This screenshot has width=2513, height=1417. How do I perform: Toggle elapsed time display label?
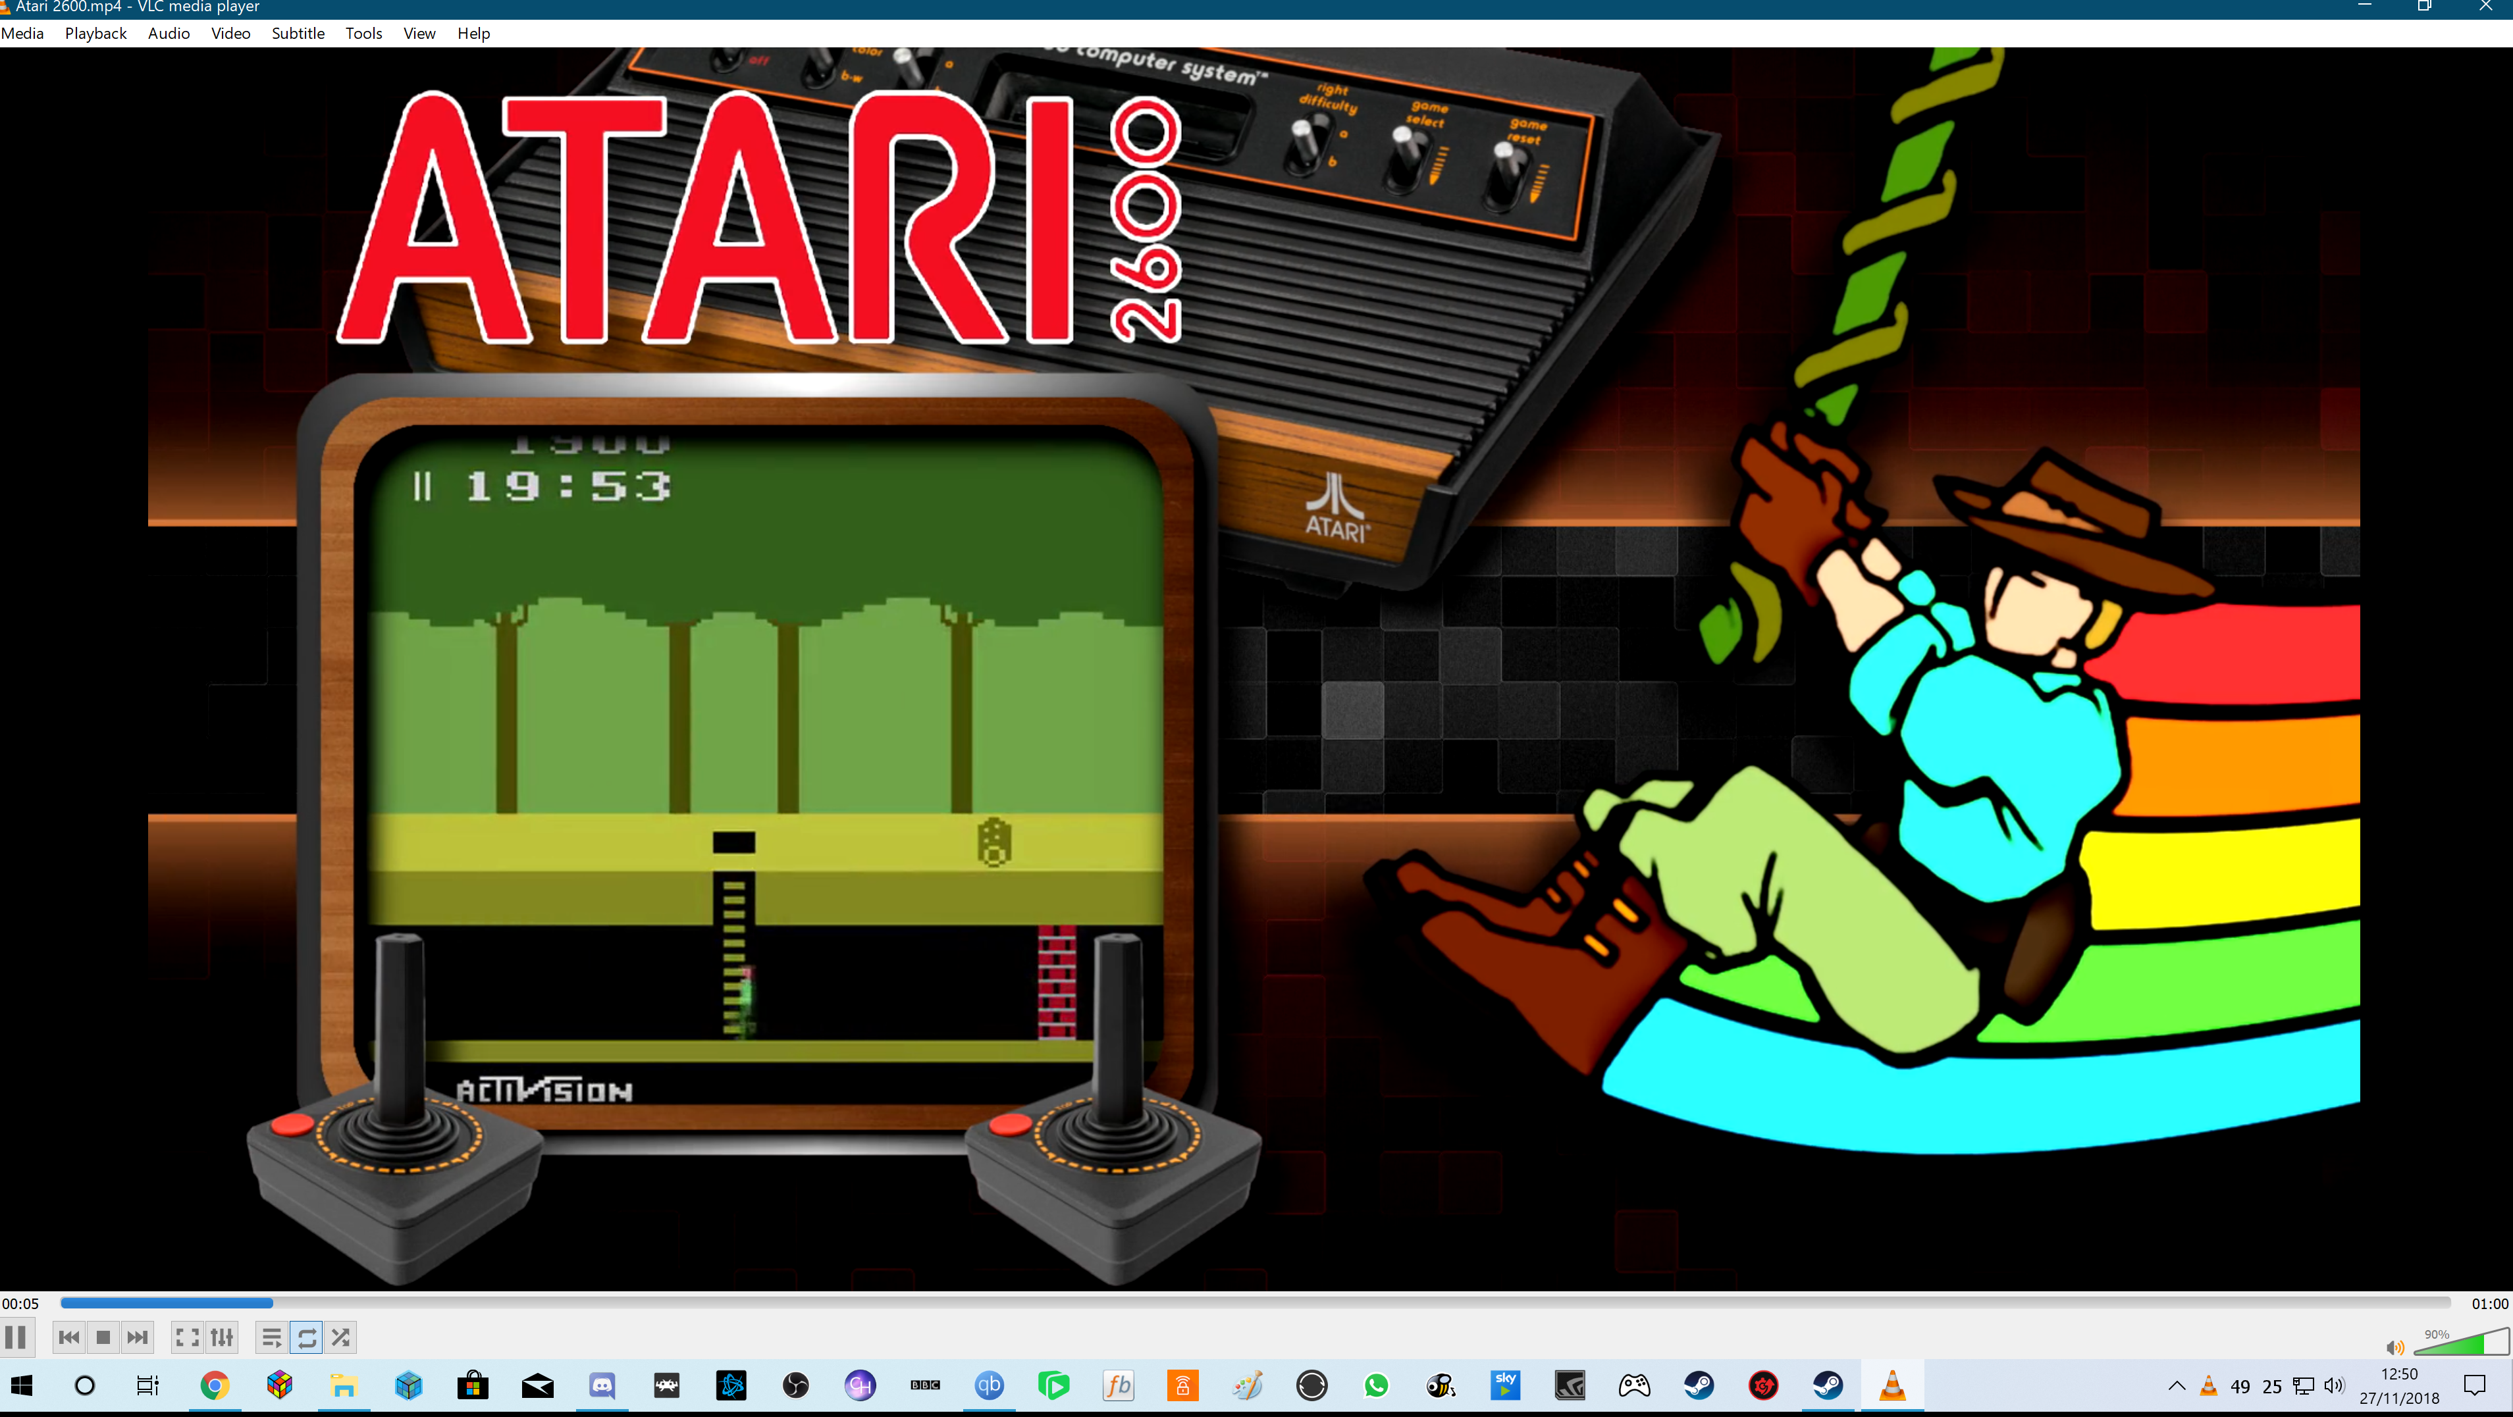[20, 1304]
